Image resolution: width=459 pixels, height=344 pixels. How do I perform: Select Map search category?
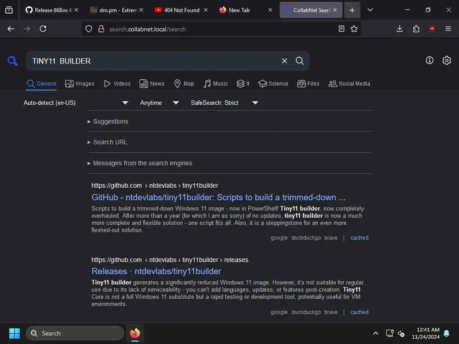pyautogui.click(x=184, y=84)
